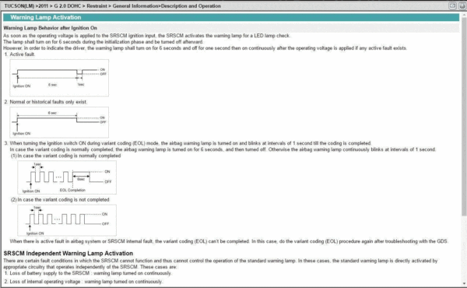
Task: Click '2. Normal or historical faults only exist.'
Action: pos(46,102)
